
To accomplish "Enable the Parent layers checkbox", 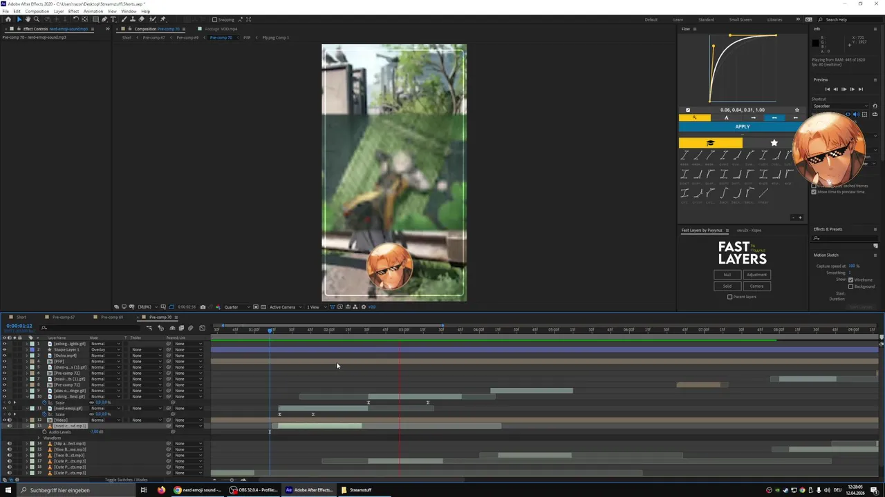I will click(x=729, y=297).
